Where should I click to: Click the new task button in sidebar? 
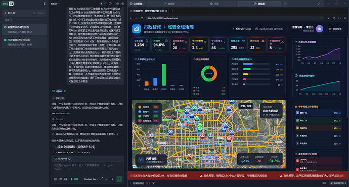point(24,13)
